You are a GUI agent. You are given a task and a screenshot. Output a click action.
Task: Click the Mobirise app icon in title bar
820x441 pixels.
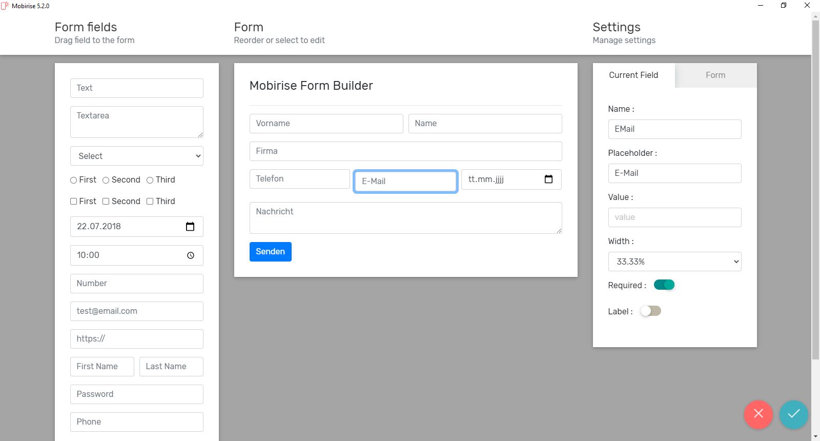point(5,6)
